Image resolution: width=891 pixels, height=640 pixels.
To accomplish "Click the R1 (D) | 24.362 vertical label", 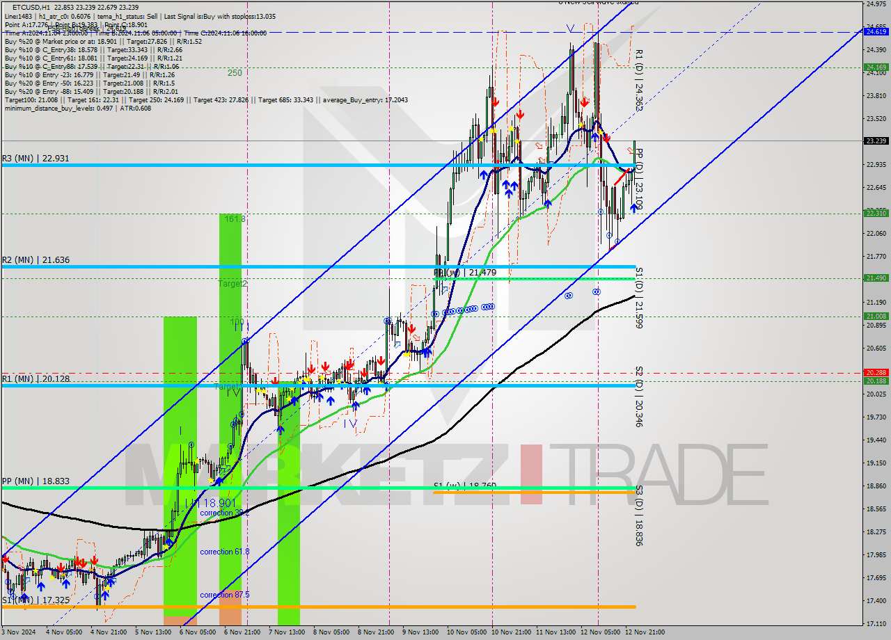I will tap(638, 81).
